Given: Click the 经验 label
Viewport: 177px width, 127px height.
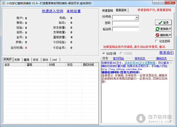Looking at the screenshot, I should [20, 28].
